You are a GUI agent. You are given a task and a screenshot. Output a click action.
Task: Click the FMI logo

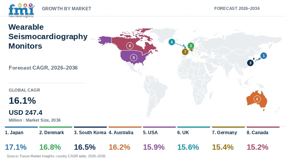[x=21, y=10]
